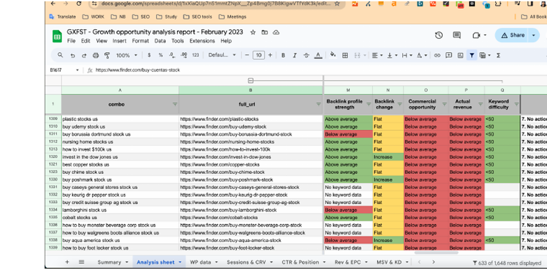Toggle italic formatting
Image resolution: width=547 pixels, height=280 pixels.
pyautogui.click(x=295, y=55)
